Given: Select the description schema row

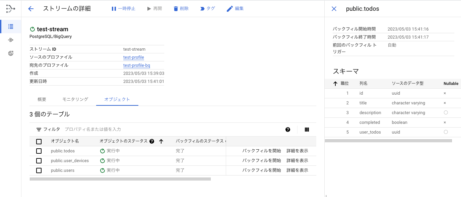Looking at the screenshot, I should [x=393, y=113].
